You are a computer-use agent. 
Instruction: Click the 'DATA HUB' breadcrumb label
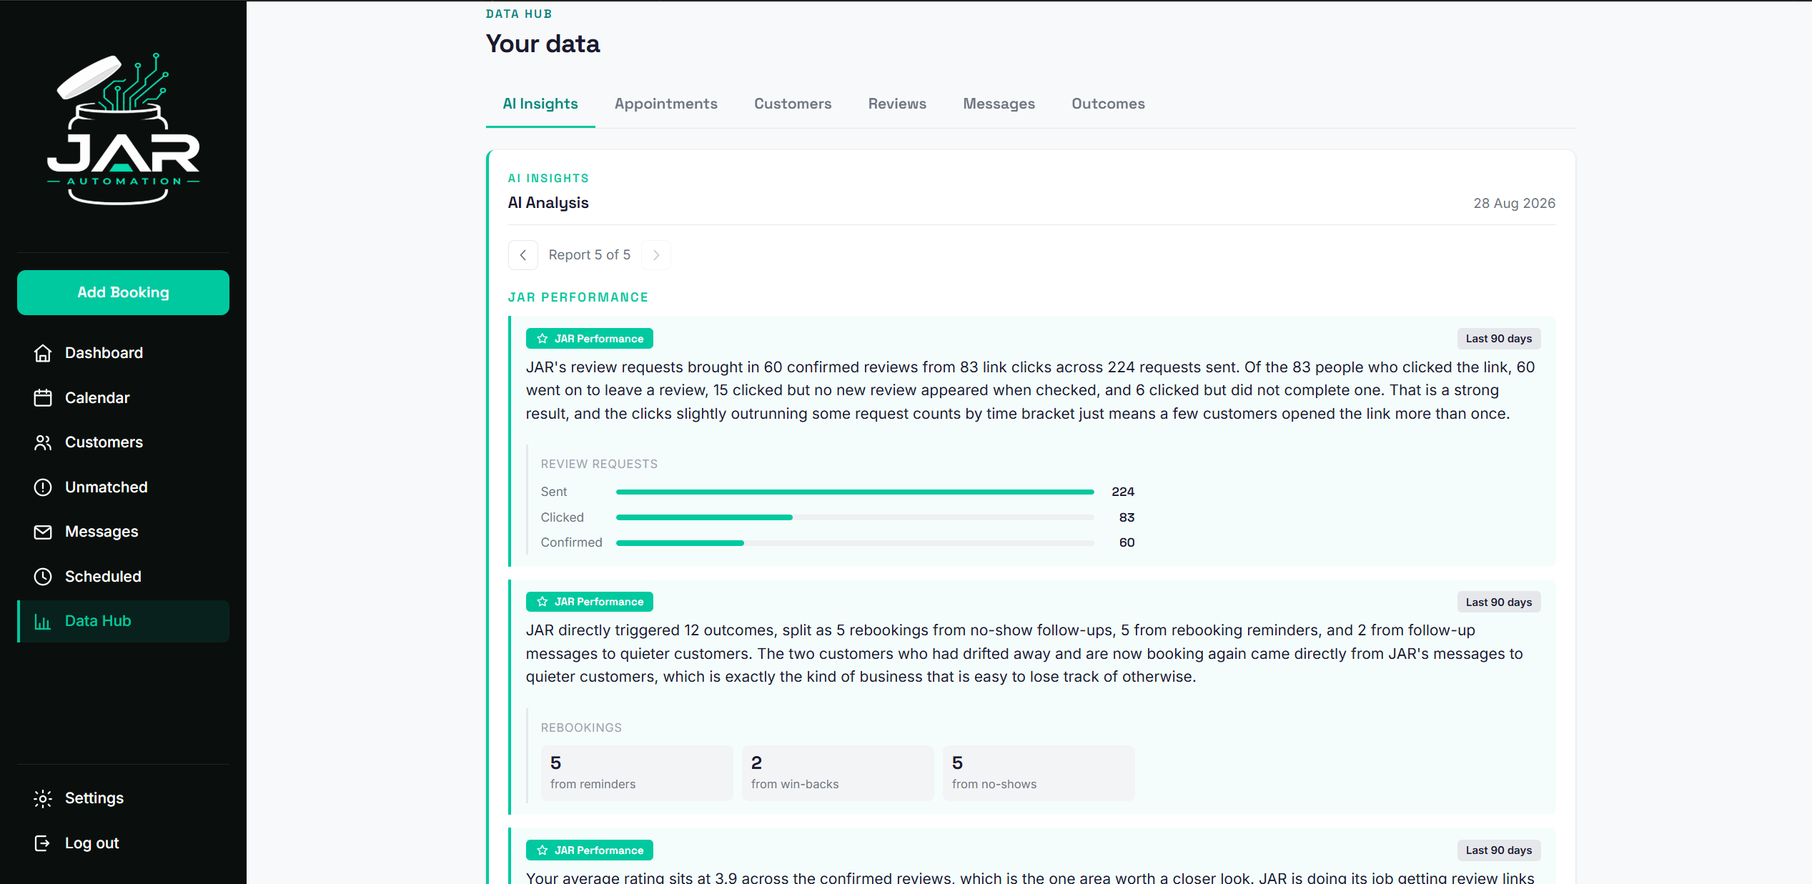point(519,14)
